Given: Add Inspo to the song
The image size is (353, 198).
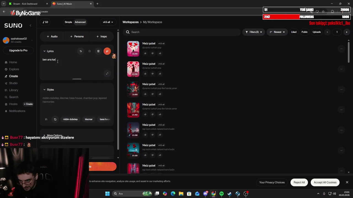Looking at the screenshot, I should (101, 36).
